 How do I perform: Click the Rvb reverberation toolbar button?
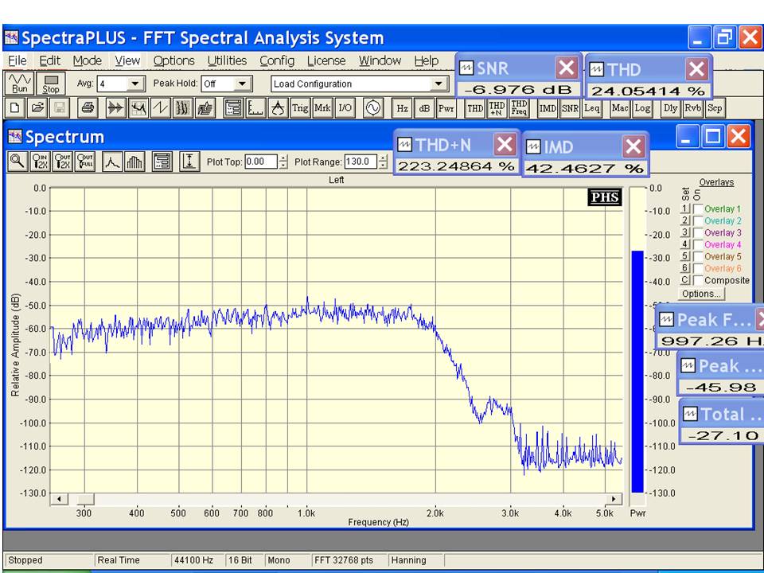(x=692, y=107)
